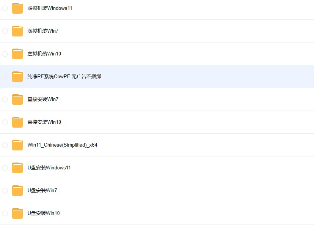Click the folder name 虚拟机装Win7
314x226 pixels.
(43, 31)
